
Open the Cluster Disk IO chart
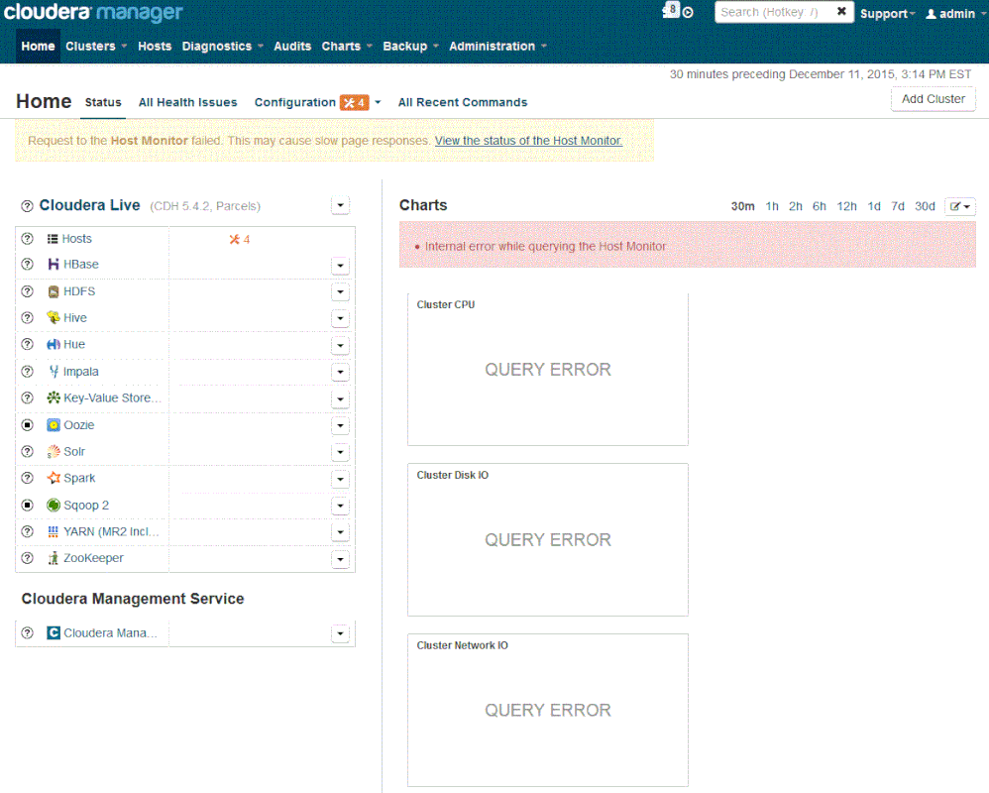[x=548, y=539]
